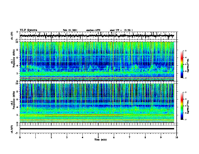This screenshot has width=199, height=154.
Task: Click the ch.1 spectrogram panel
Action: 97,61
